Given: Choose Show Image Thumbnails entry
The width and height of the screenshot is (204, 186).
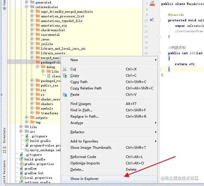Looking at the screenshot, I should coord(109,148).
